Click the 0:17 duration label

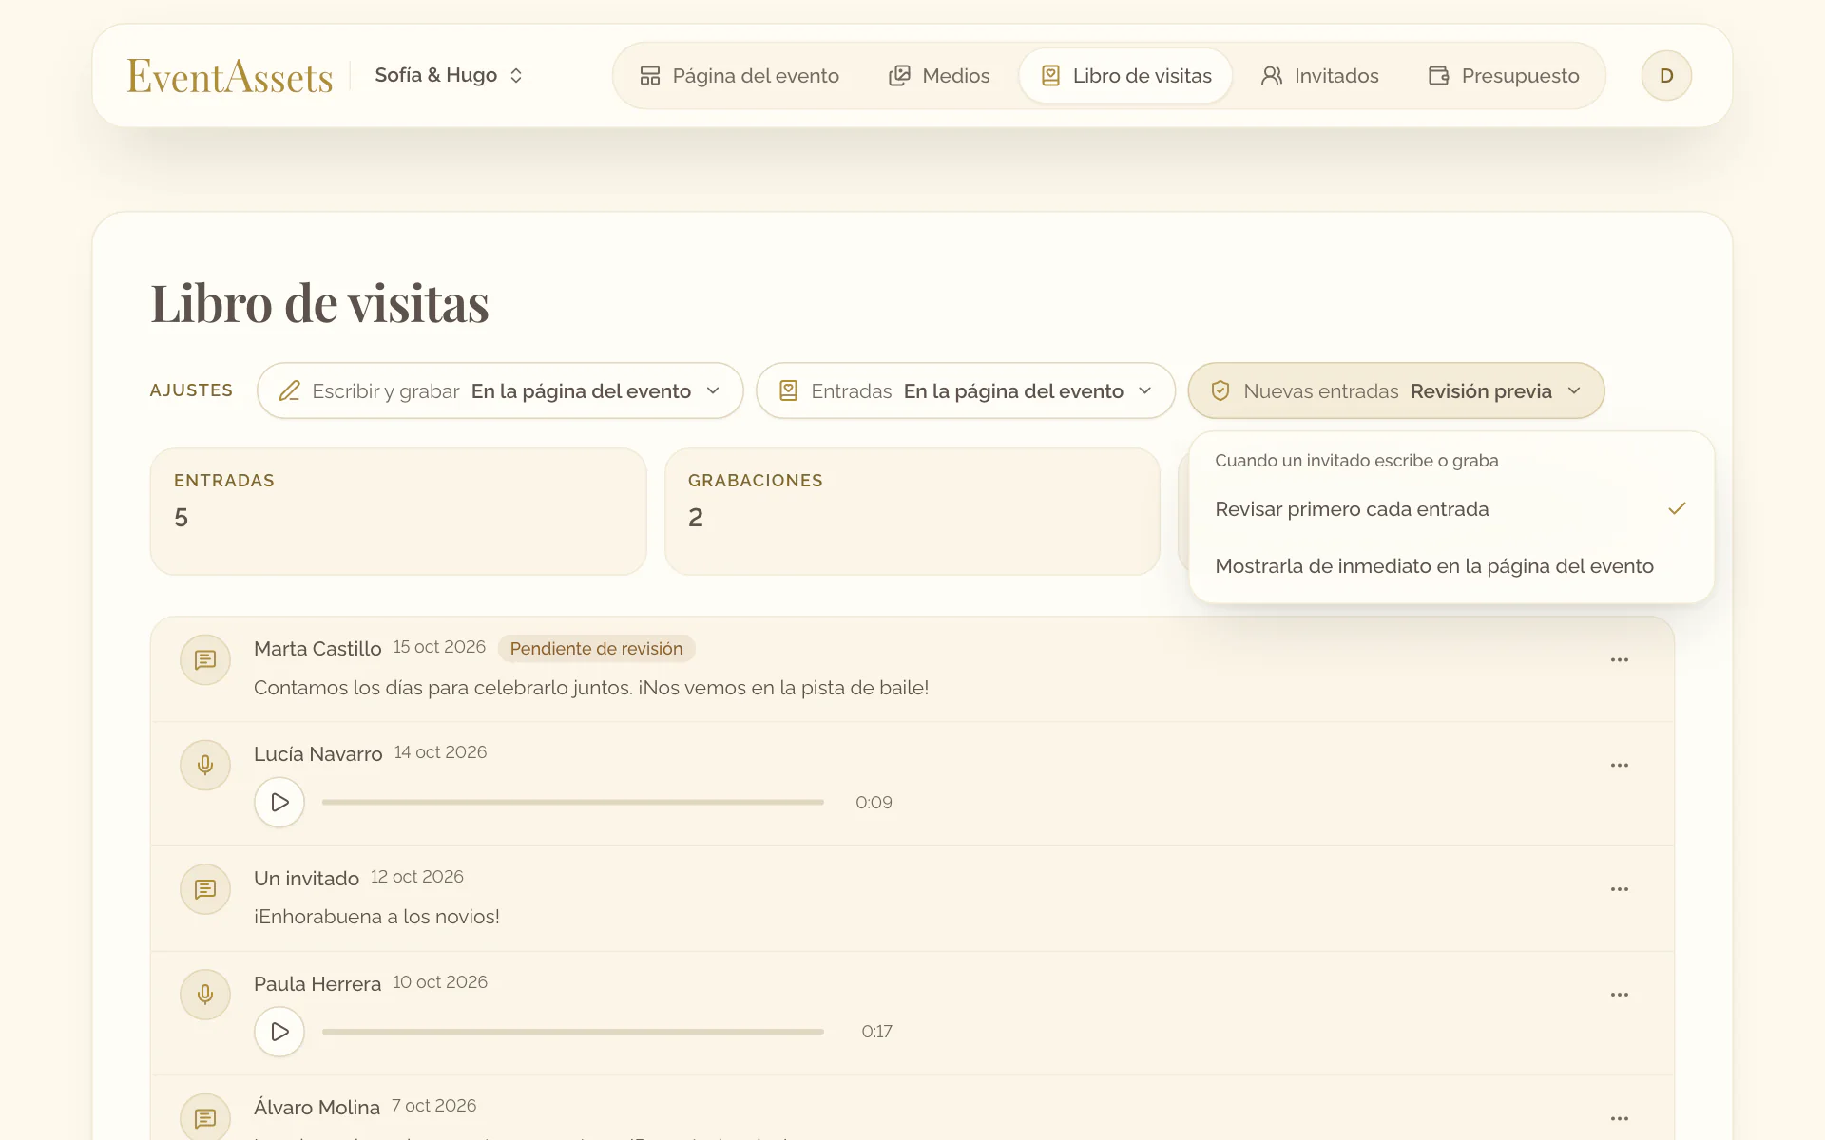(876, 1032)
